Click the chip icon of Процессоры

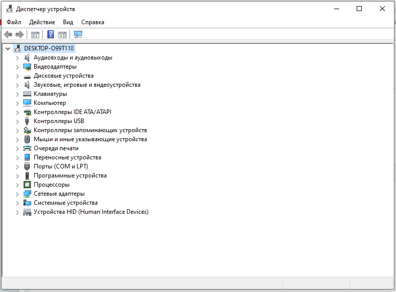point(27,185)
